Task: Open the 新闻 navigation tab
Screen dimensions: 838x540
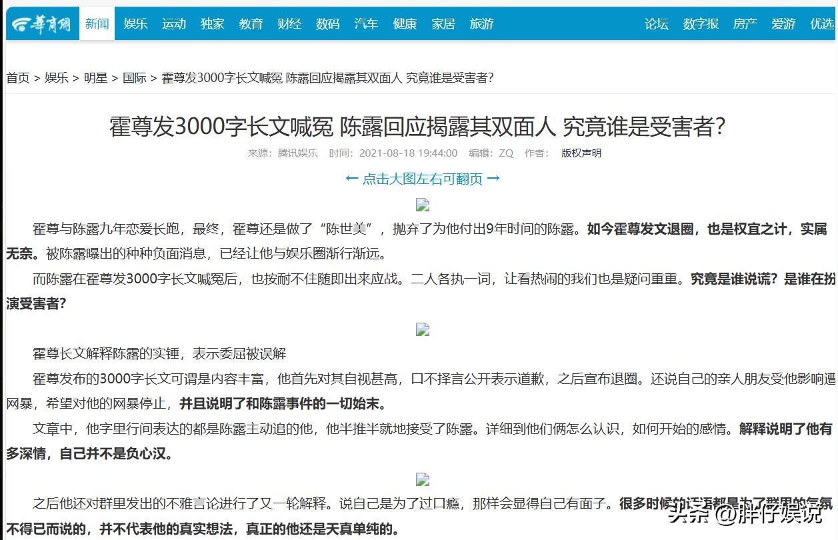Action: [97, 24]
